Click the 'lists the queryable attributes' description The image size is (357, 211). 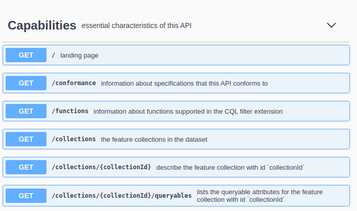point(259,196)
